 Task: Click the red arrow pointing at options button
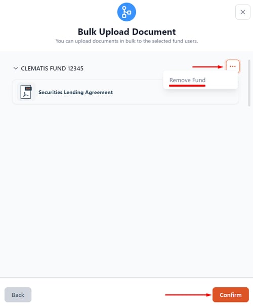click(207, 67)
